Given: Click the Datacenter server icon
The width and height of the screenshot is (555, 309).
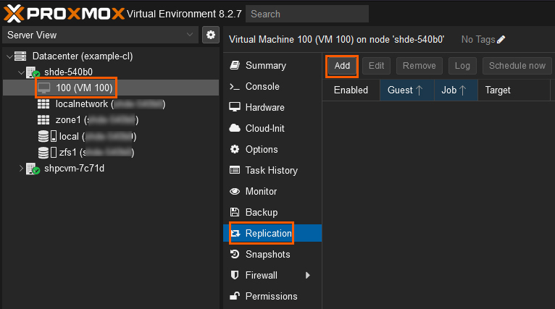Looking at the screenshot, I should 20,56.
